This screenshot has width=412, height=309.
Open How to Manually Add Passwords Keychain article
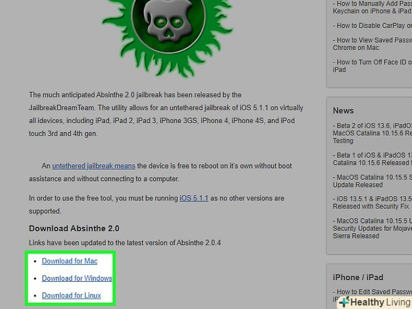point(372,7)
